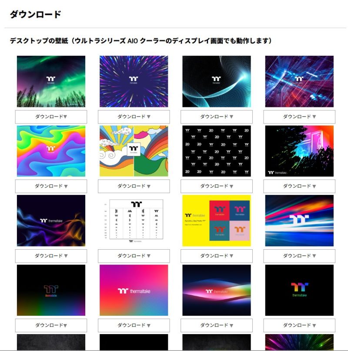348x351 pixels.
Task: Expand download dropdown under pink gradient thermaltake wallpaper
Action: click(x=134, y=325)
